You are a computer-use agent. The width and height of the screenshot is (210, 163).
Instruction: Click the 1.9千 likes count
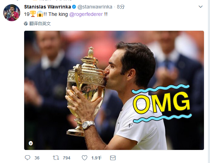[x=96, y=158]
